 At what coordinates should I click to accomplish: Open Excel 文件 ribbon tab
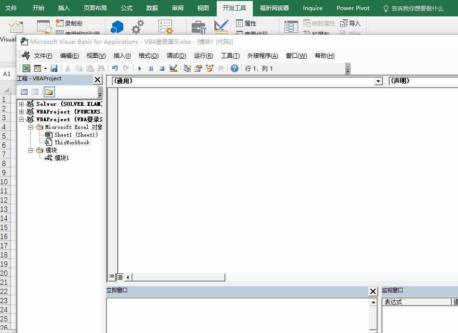(11, 8)
